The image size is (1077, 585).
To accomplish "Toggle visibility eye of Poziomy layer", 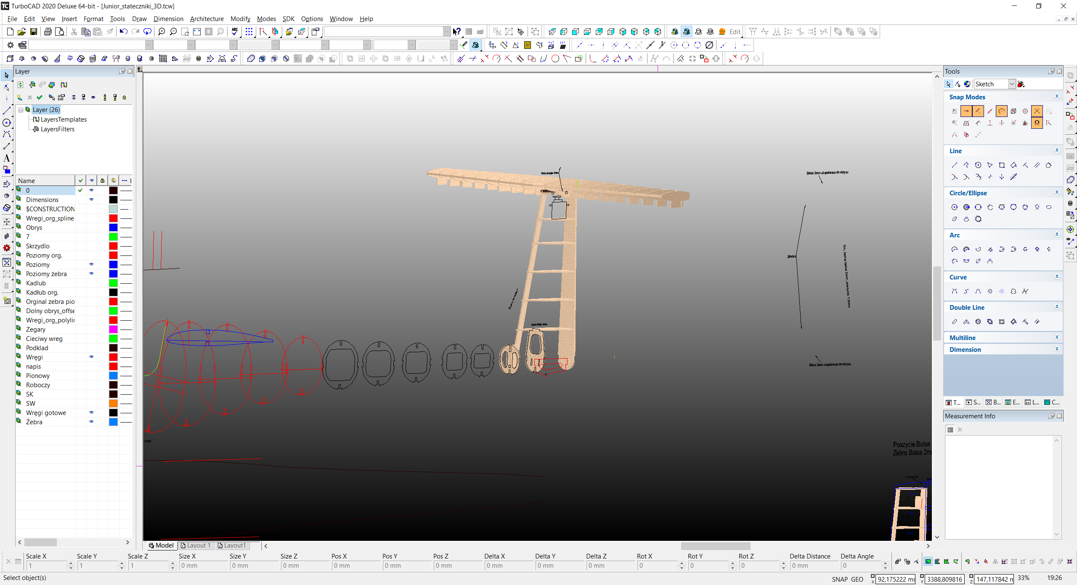I will tap(91, 264).
